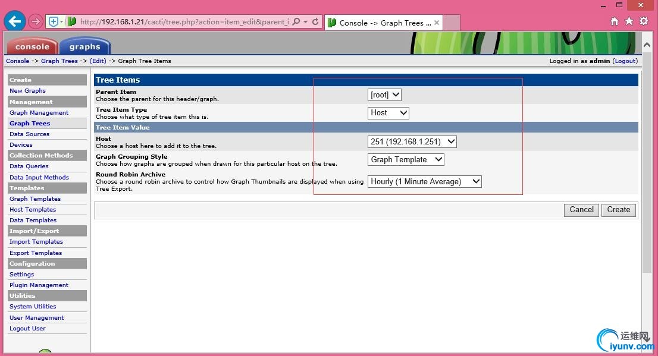Open the Parent Item [root] dropdown
Screen dimensions: 658x356
[384, 94]
